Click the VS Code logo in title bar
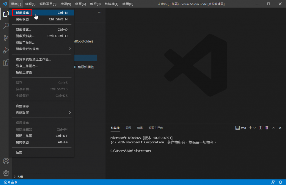The image size is (286, 185). coord(4,4)
